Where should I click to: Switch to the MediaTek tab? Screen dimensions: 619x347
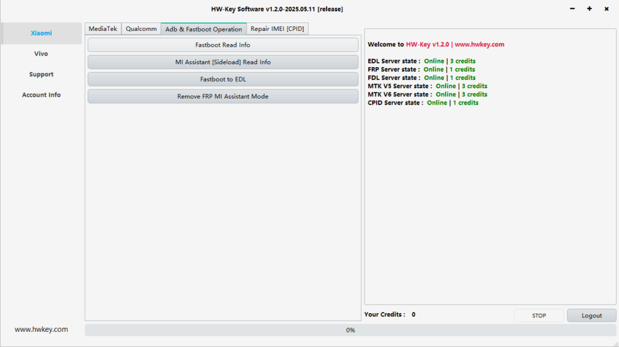pyautogui.click(x=103, y=29)
